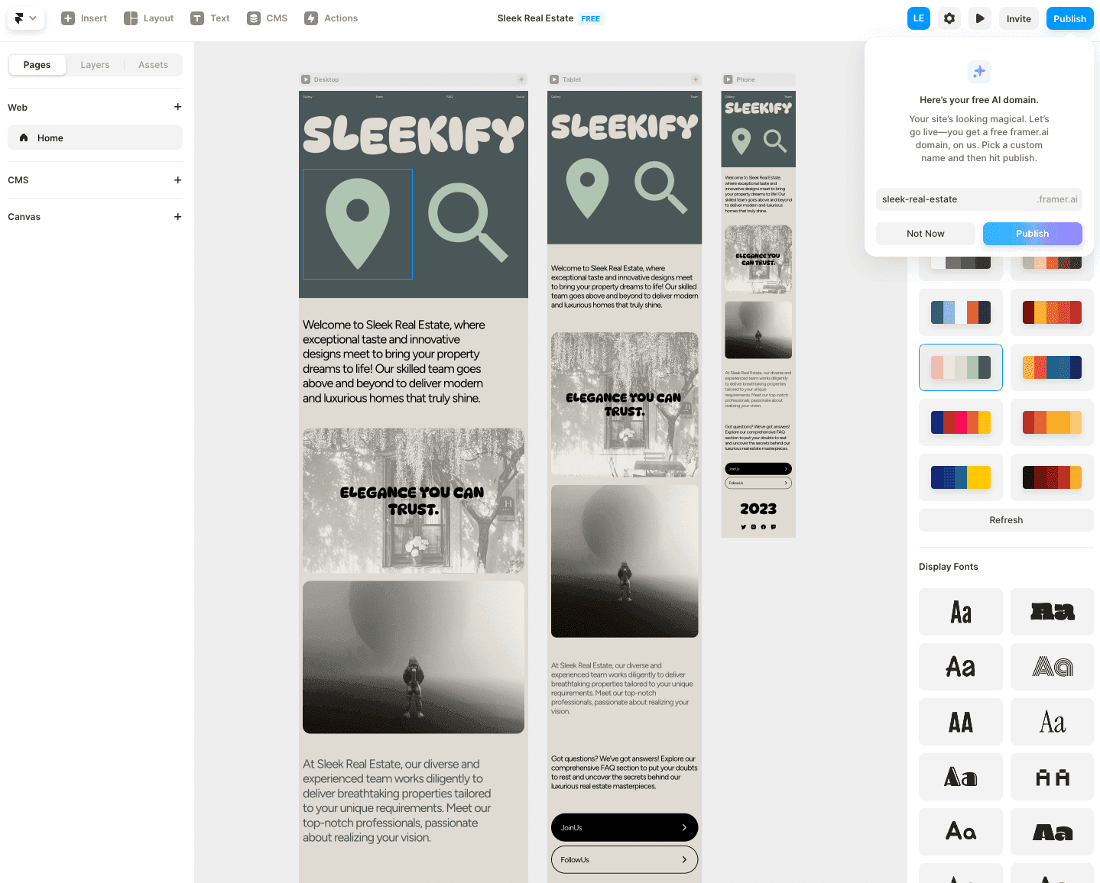Switch to the Assets tab
The width and height of the screenshot is (1100, 883).
pyautogui.click(x=153, y=65)
